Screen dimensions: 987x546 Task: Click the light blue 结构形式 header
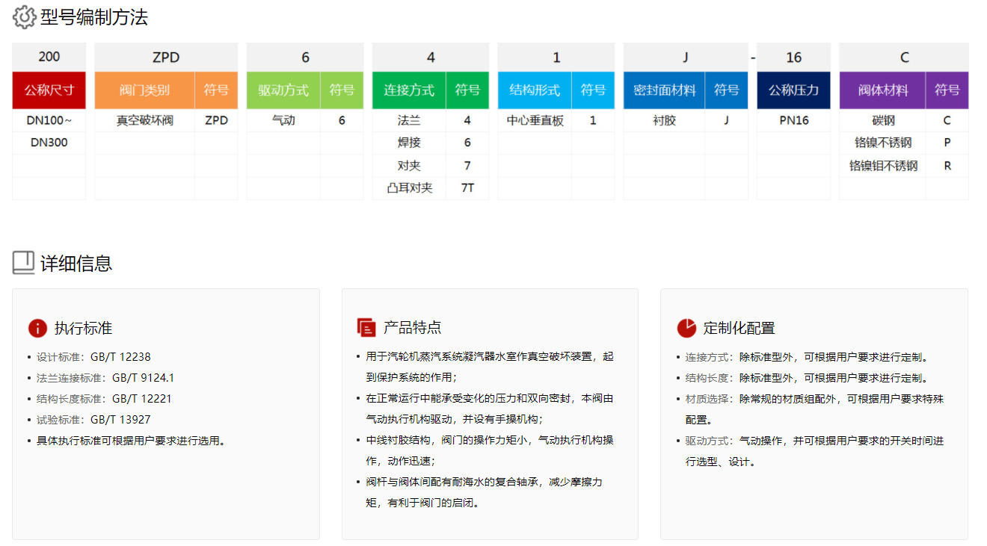535,90
